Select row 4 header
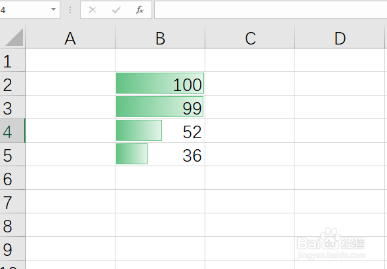 (x=12, y=131)
